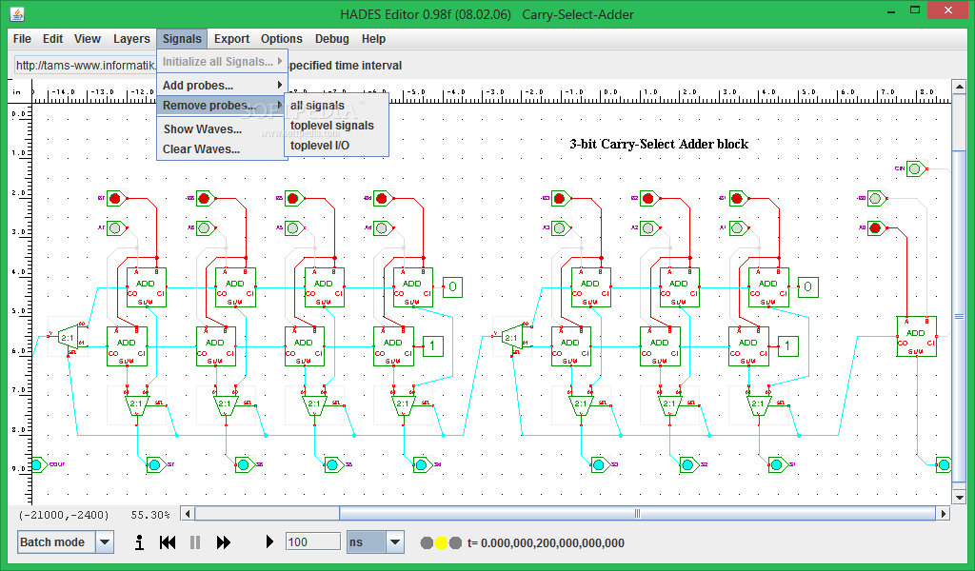Click the time interval field showing 100
975x571 pixels.
click(313, 541)
